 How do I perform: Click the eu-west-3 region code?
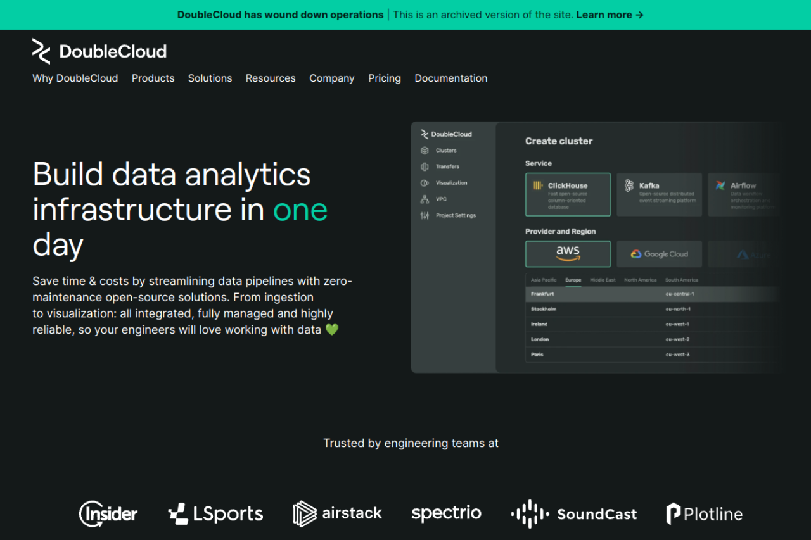tap(677, 355)
